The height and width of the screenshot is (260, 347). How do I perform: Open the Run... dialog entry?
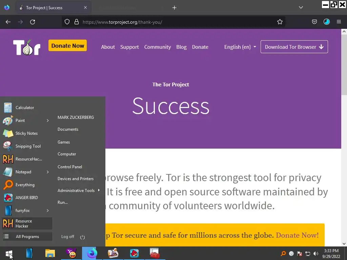[63, 202]
